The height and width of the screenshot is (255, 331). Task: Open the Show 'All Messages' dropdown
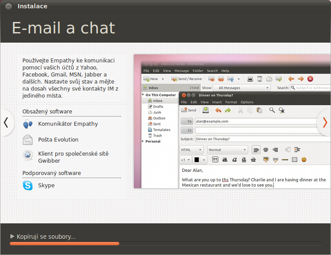click(x=242, y=88)
